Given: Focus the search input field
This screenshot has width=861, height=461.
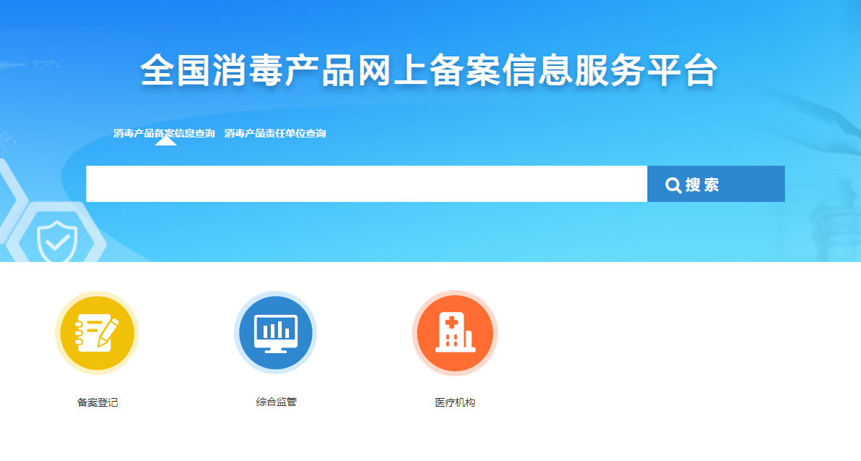Looking at the screenshot, I should coord(367,184).
